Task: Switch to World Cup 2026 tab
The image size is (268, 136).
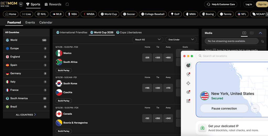Action: point(102,32)
